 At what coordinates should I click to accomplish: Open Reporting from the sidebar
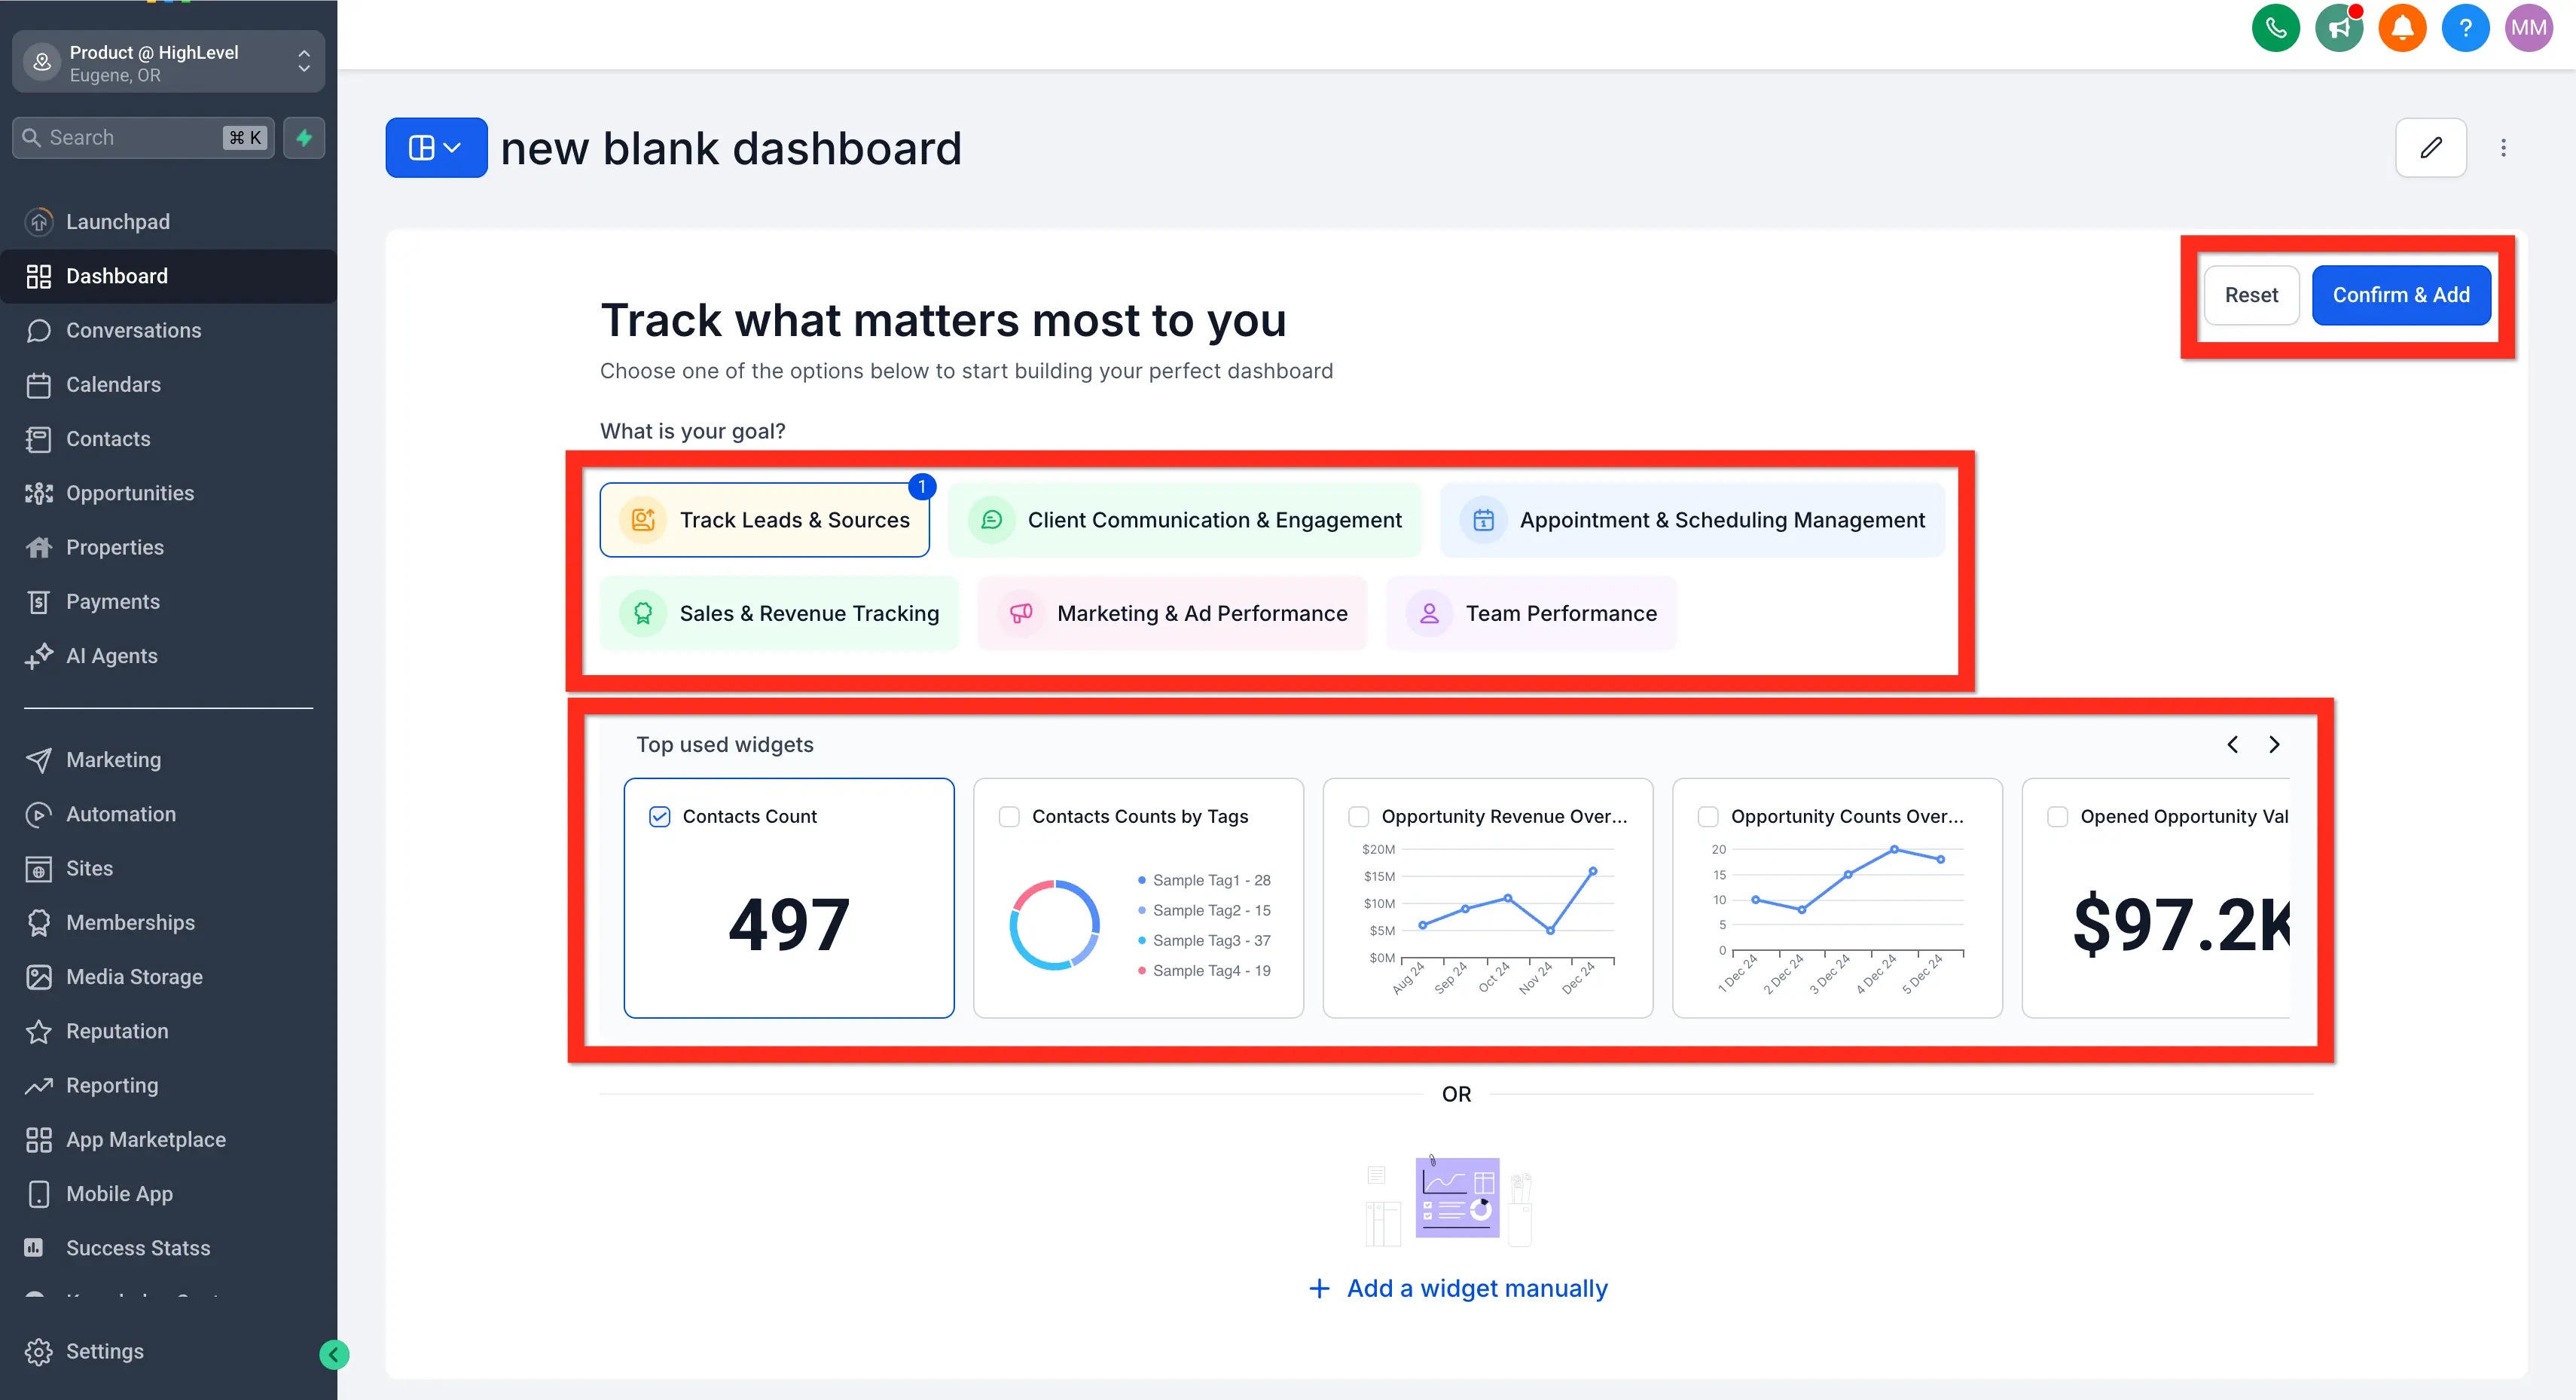coord(111,1085)
